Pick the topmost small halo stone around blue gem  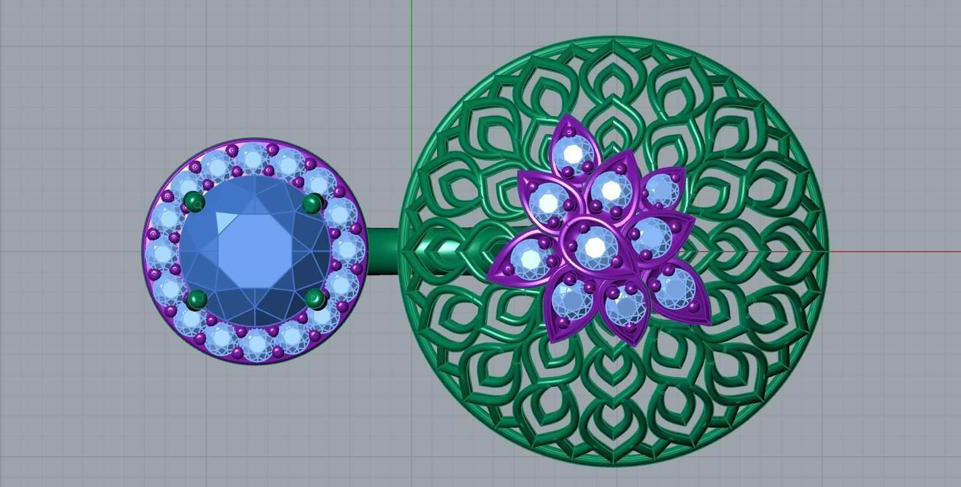(x=252, y=157)
